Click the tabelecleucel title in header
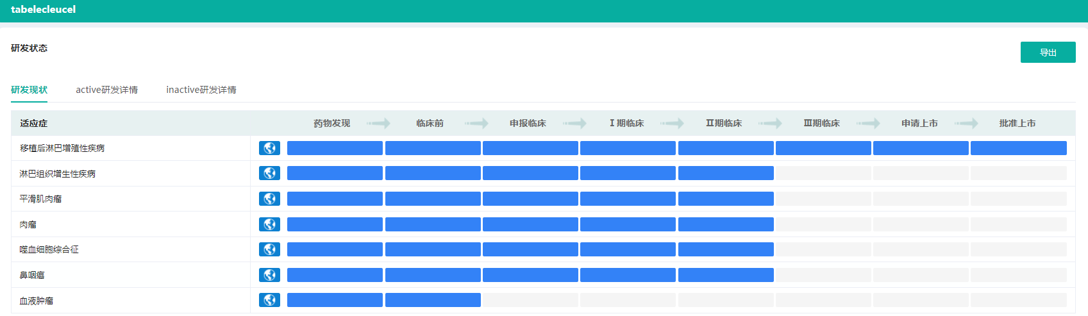The image size is (1088, 316). [43, 10]
